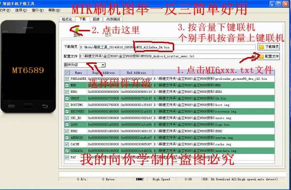Click the 0 B/s transfer rate status
Viewport: 291px width, 190px height.
pyautogui.click(x=81, y=179)
